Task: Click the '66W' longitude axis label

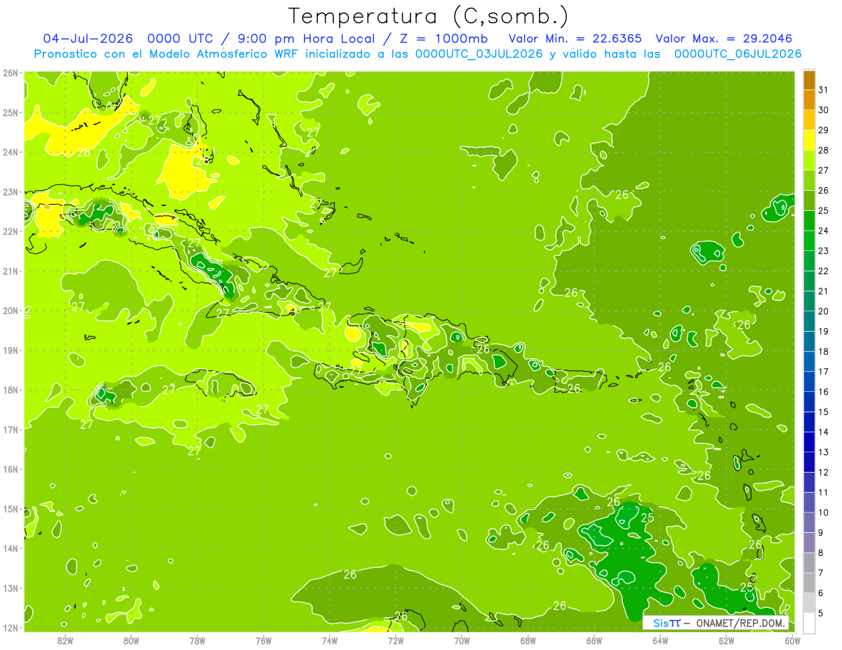Action: (x=594, y=640)
